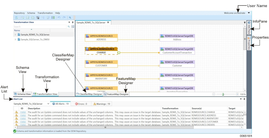Open the Properties side tab
This screenshot has height=138, width=269.
pyautogui.click(x=249, y=43)
